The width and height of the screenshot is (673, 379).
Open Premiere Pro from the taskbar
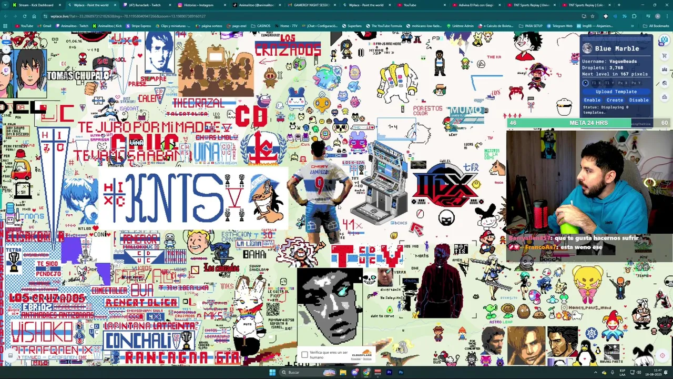pyautogui.click(x=389, y=372)
